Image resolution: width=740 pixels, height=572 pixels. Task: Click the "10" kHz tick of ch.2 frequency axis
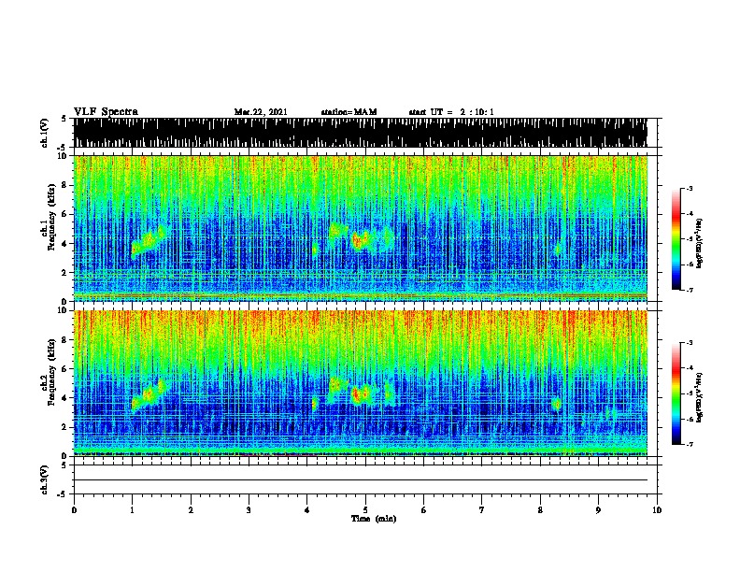pyautogui.click(x=64, y=310)
